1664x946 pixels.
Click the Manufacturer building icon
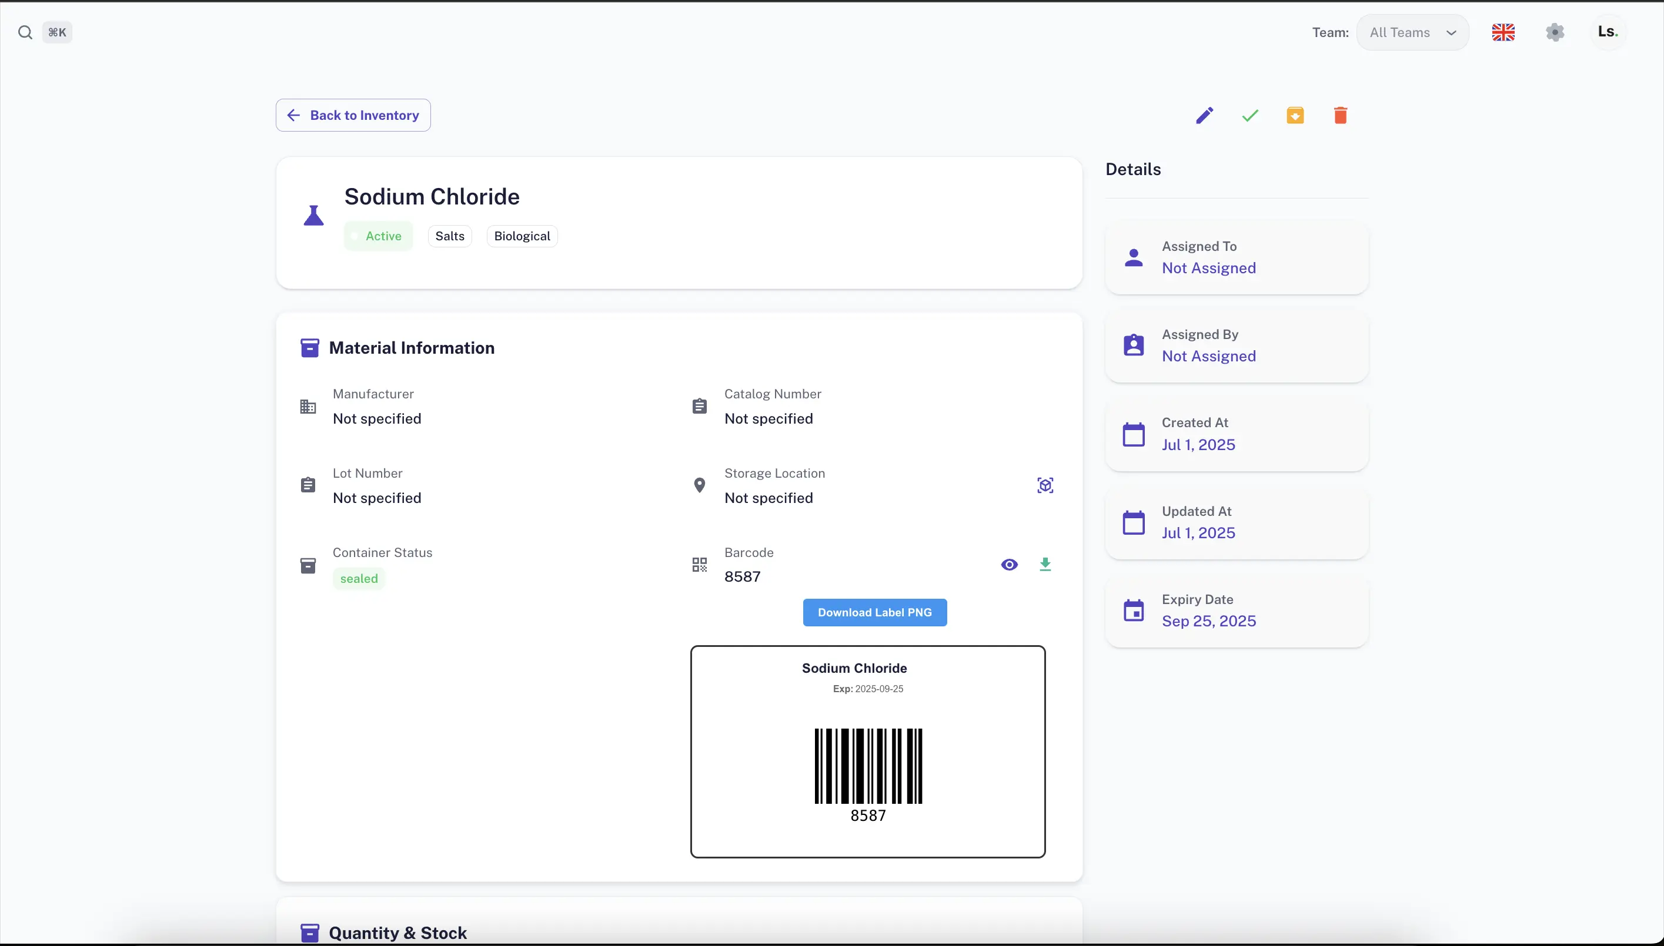(x=308, y=407)
